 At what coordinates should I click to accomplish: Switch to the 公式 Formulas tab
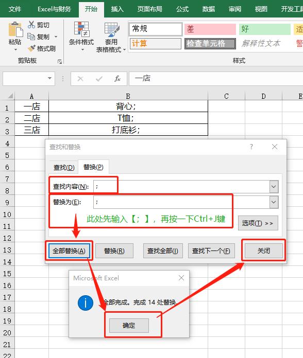click(x=182, y=9)
